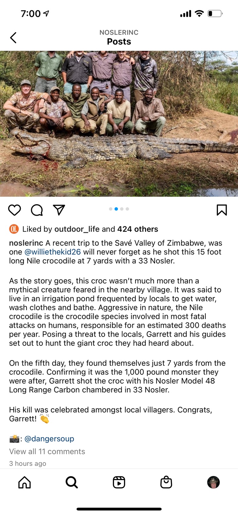Jump to third photo using carousel dot
Screen dimensions: 238x515
tap(122, 209)
